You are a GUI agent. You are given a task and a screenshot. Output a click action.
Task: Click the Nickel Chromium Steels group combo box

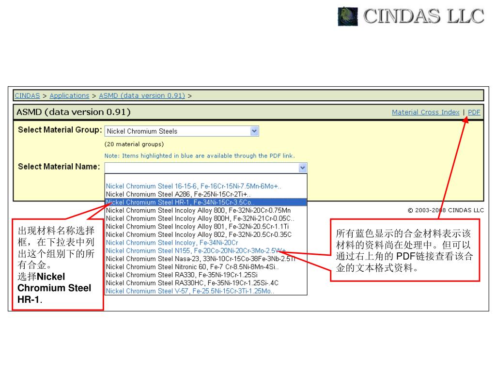click(182, 131)
